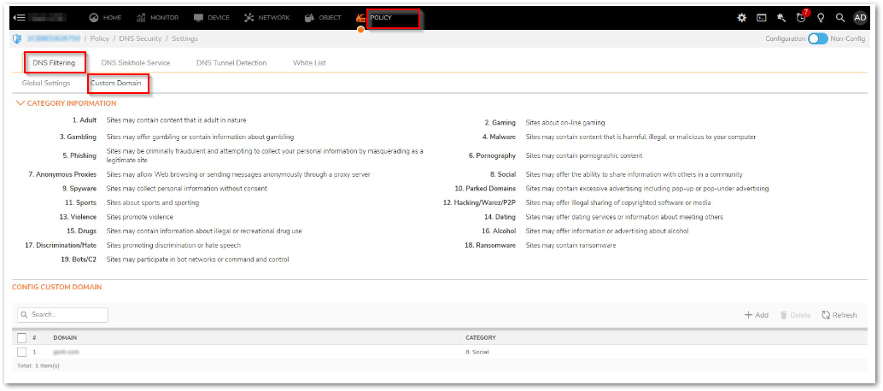Toggle Configuration / Non-Config mode switch
The image size is (883, 391).
[x=817, y=38]
